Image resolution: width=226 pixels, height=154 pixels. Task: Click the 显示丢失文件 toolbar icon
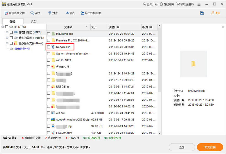[6, 13]
